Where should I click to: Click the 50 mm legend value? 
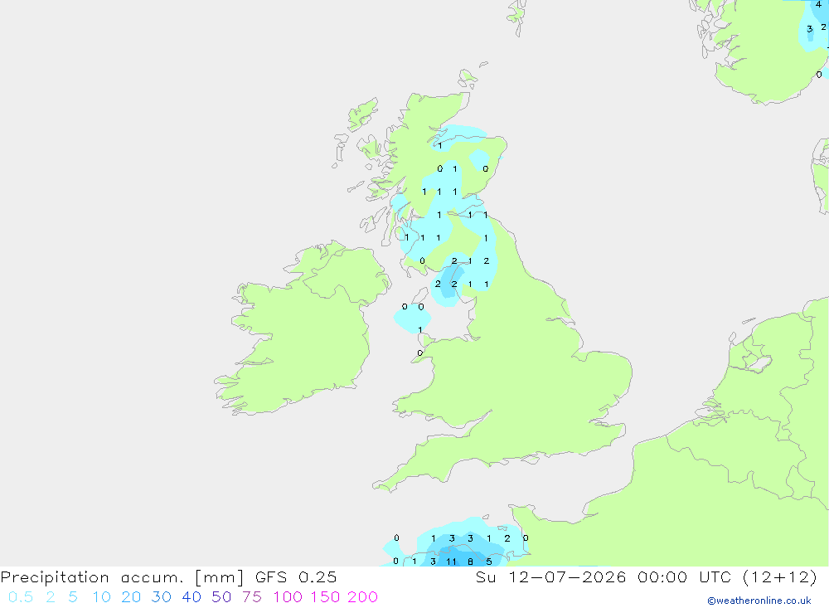221,597
